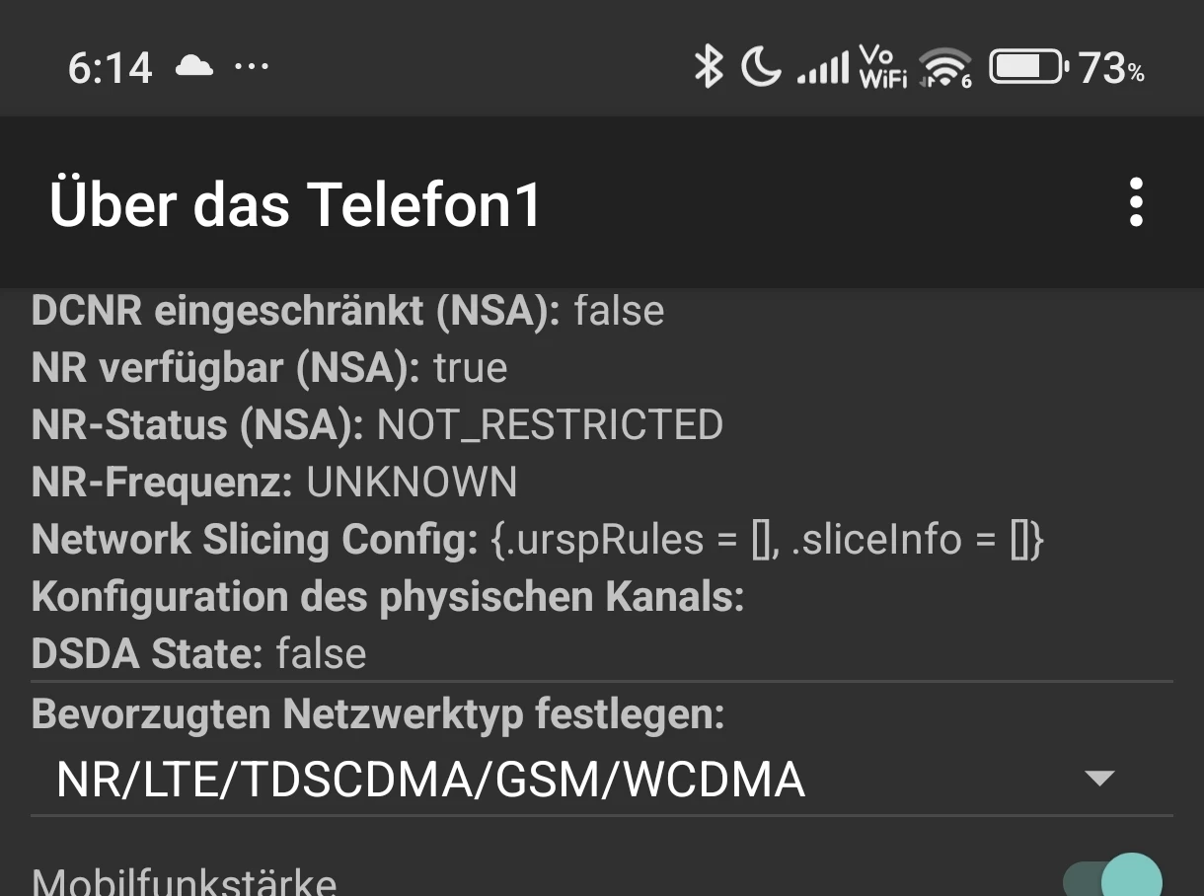Select the NR/LTE/TDSCDMA/GSM/WCDMA network option

(431, 780)
